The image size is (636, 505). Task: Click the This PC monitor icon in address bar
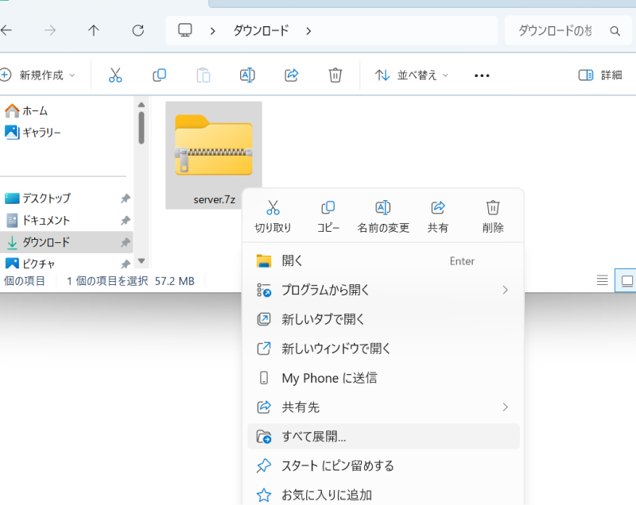point(185,30)
